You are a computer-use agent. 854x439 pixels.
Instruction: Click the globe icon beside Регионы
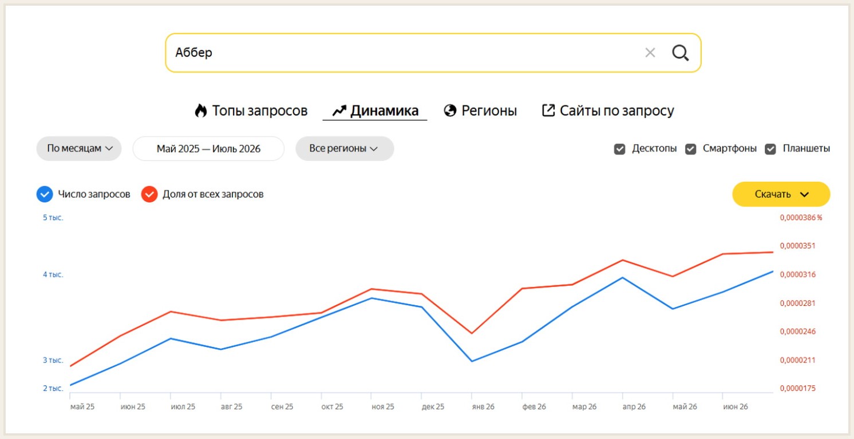(450, 110)
